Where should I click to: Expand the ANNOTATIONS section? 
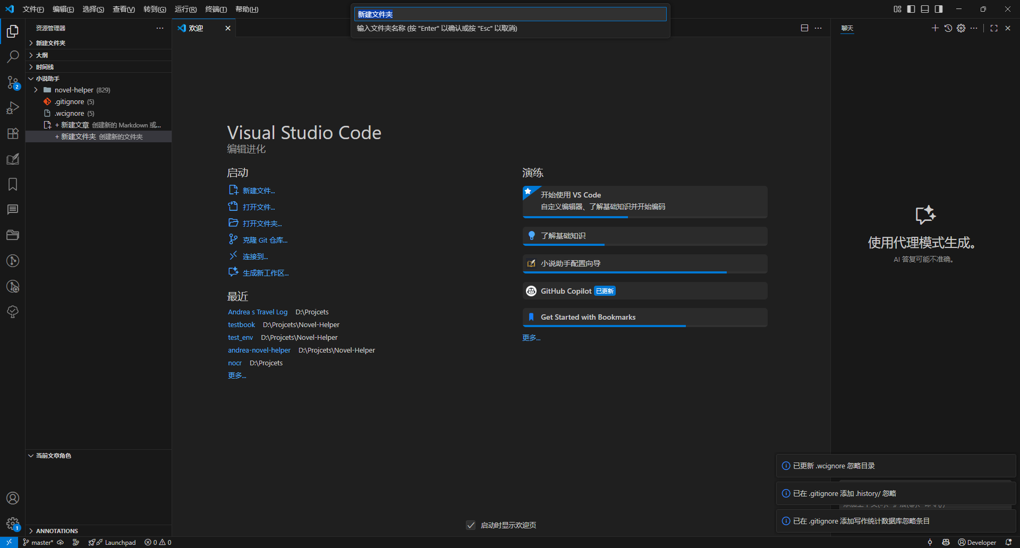[x=57, y=531]
